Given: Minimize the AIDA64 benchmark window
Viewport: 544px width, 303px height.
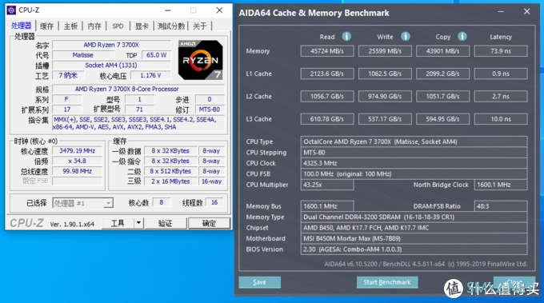Looking at the screenshot, I should [501, 12].
